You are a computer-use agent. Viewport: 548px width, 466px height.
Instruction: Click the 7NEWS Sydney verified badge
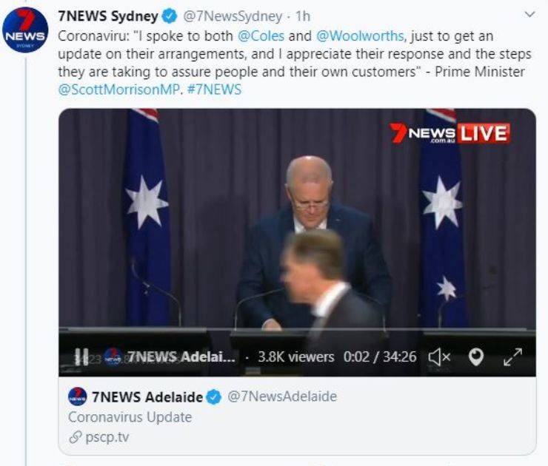170,16
